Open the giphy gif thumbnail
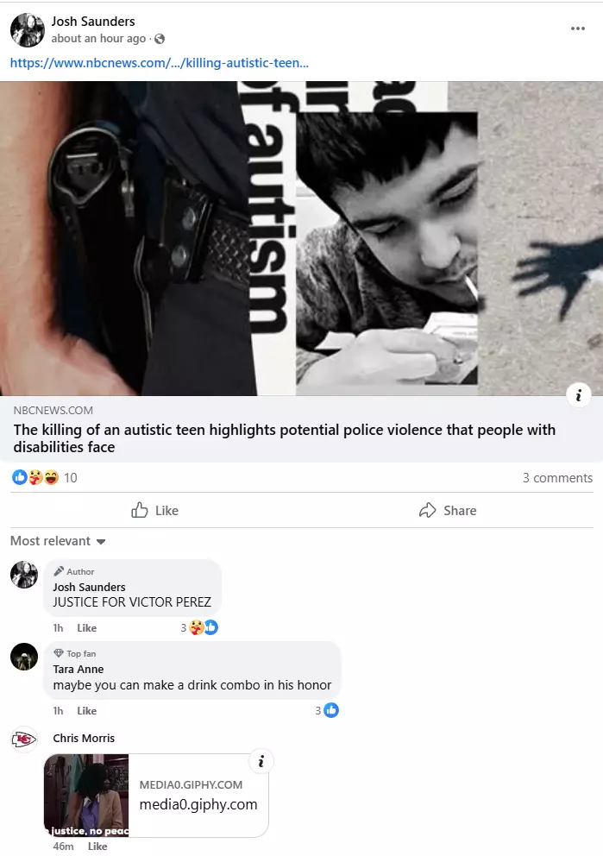Screen dimensions: 603x856 [x=86, y=796]
